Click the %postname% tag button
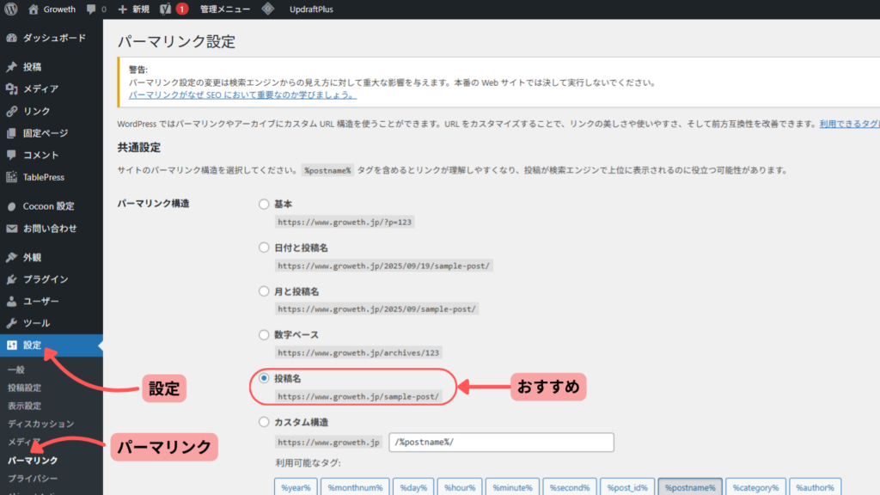 (690, 487)
